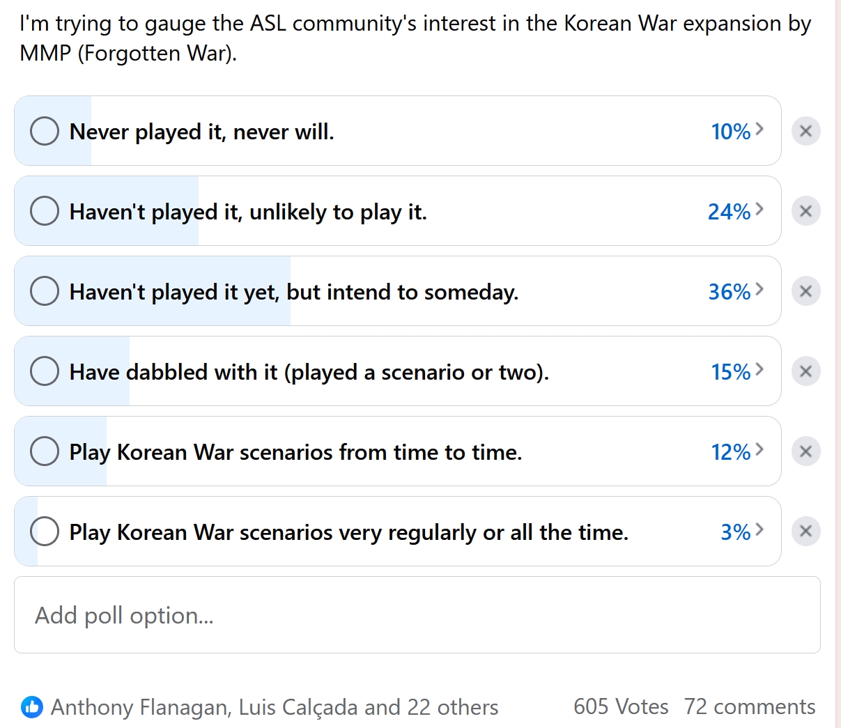Remove the "very regularly or all the time" option
Image resolution: width=841 pixels, height=728 pixels.
(x=805, y=532)
